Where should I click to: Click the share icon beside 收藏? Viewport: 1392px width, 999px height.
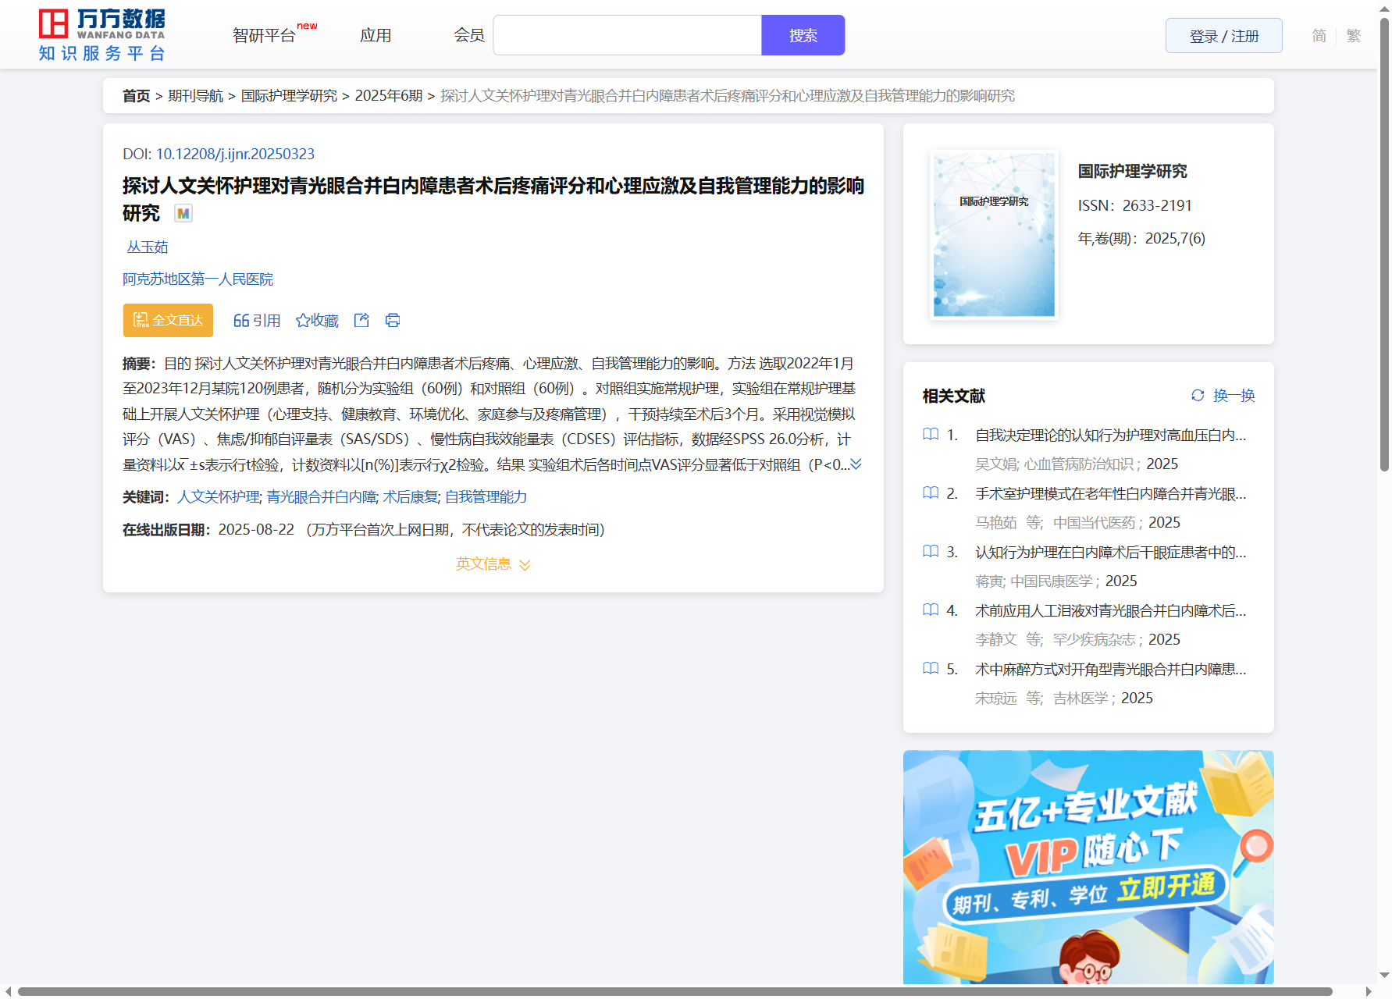(361, 320)
